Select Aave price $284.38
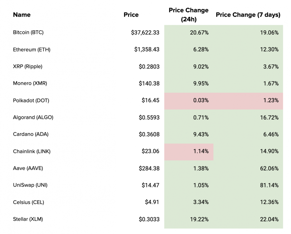This screenshot has width=291, height=234. coord(149,168)
